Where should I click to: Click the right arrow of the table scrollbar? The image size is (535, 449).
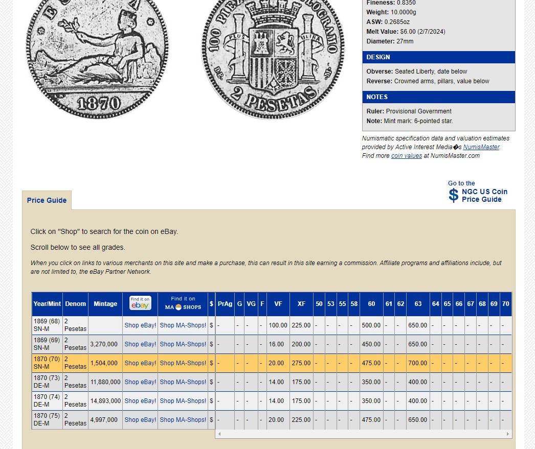[x=507, y=434]
